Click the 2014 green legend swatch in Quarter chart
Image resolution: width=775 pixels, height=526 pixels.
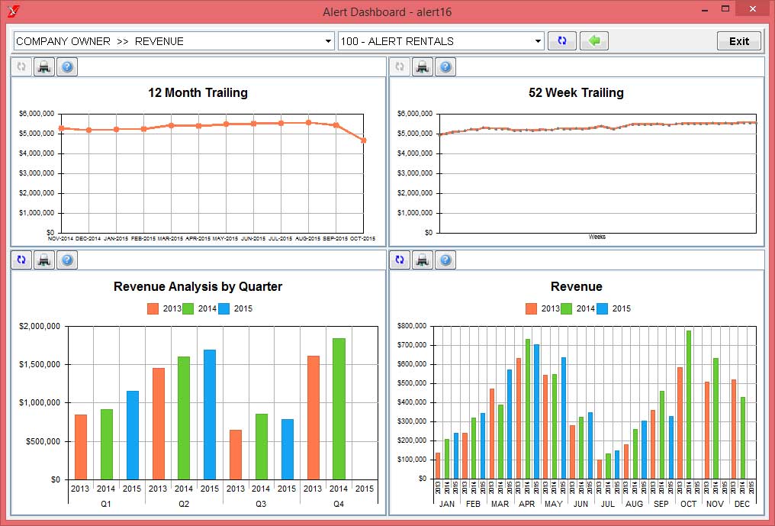coord(188,309)
